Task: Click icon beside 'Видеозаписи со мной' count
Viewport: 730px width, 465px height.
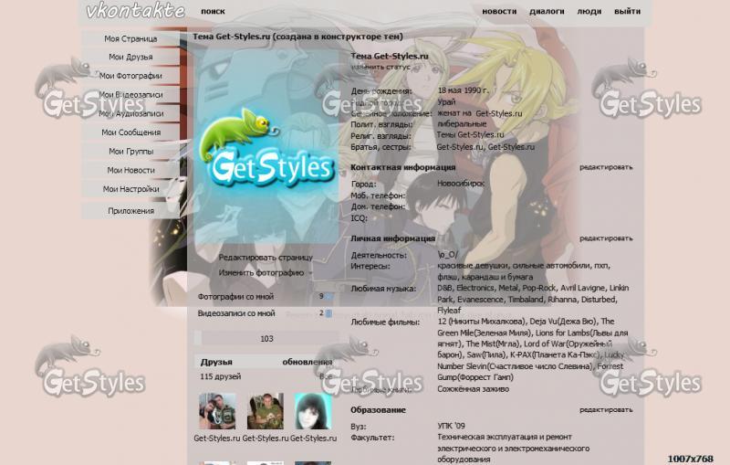Action: (x=328, y=313)
